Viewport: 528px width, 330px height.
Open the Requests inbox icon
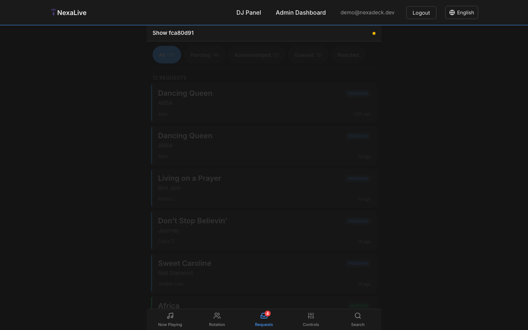(x=264, y=316)
